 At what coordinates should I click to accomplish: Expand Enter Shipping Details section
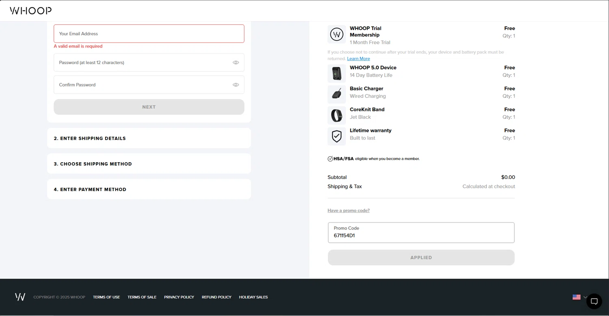149,138
